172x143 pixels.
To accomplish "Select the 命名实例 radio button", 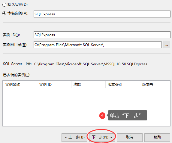I will pyautogui.click(x=4, y=14).
